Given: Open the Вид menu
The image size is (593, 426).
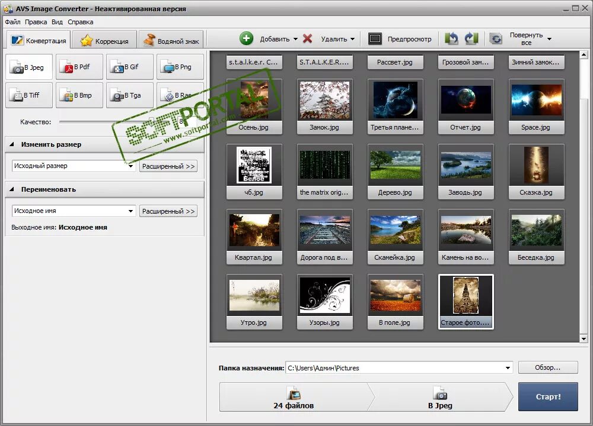Looking at the screenshot, I should [57, 22].
